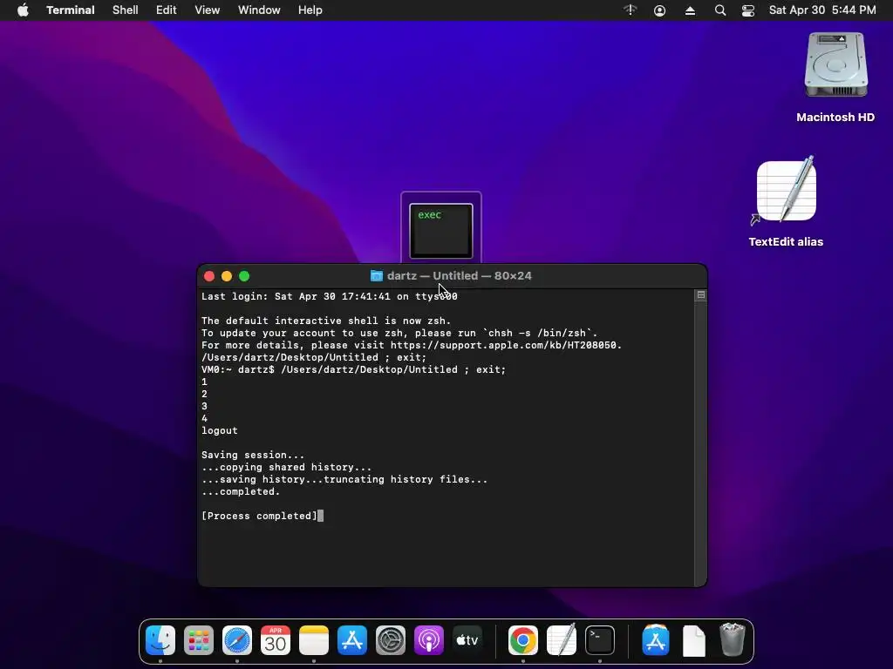893x669 pixels.
Task: Open TextEdit from the Dock
Action: pyautogui.click(x=562, y=640)
